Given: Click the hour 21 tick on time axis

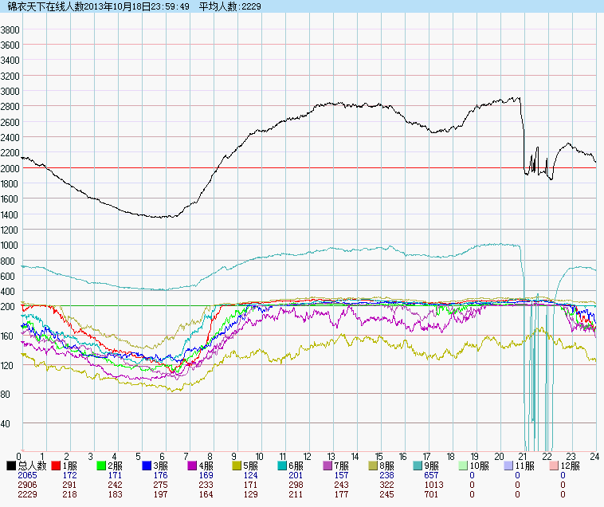Looking at the screenshot, I should pos(523,456).
